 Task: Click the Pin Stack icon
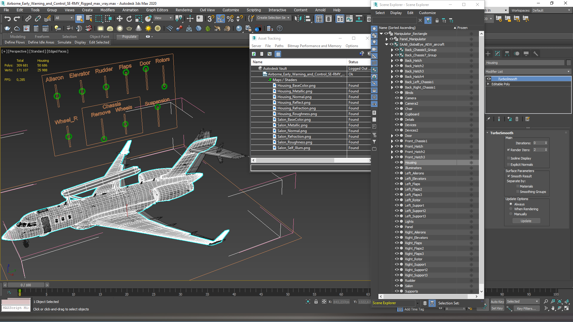(x=488, y=119)
